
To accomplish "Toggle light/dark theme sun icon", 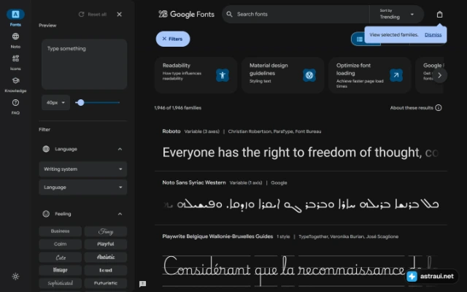I will click(15, 277).
